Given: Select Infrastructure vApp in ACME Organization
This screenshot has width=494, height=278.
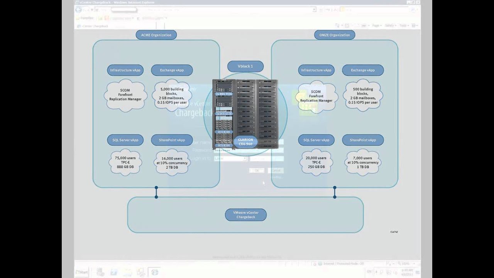Looking at the screenshot, I should pos(125,70).
